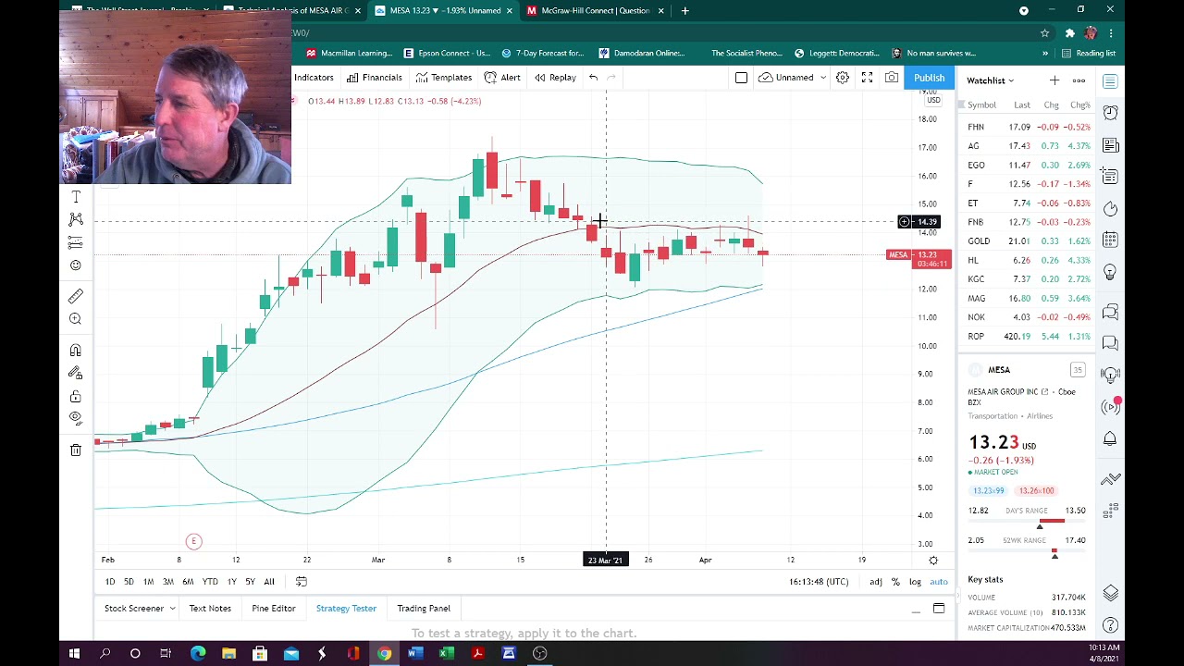Open the public chats icon
1184x666 pixels.
point(1110,312)
